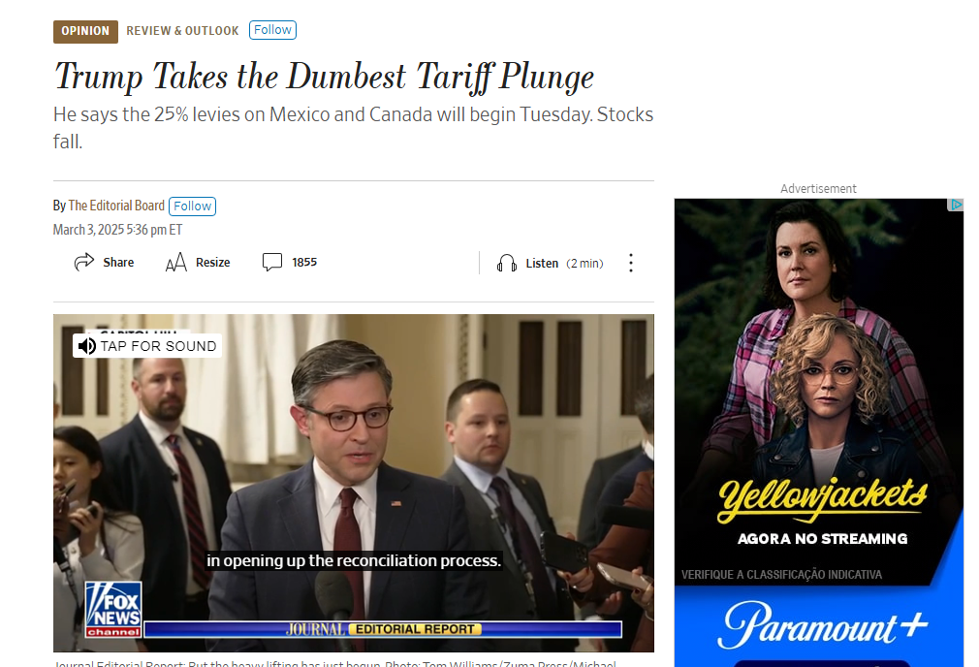Click the Resize text AA icon
The height and width of the screenshot is (667, 979).
[176, 263]
